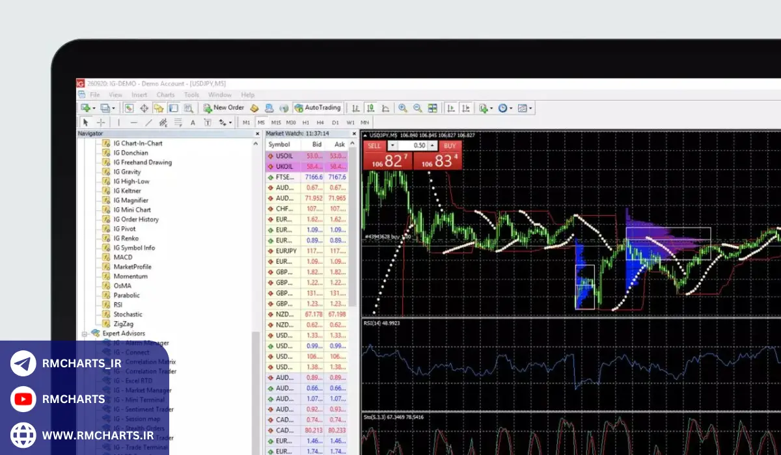781x455 pixels.
Task: Click the volume decrease arrow by 0.50
Action: (x=392, y=146)
